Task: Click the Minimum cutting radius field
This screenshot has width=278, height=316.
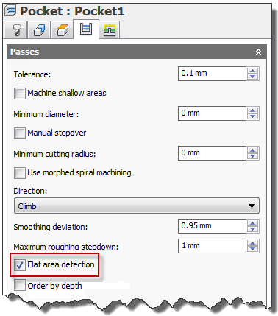Action: 212,153
